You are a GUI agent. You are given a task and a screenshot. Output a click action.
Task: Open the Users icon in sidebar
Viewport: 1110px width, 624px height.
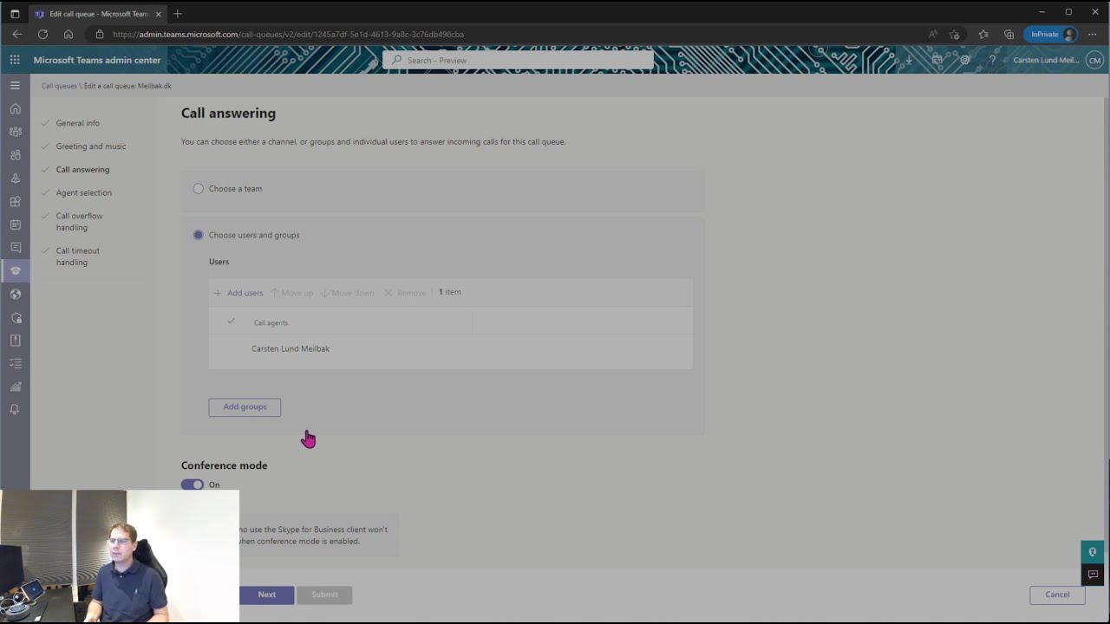(x=15, y=155)
